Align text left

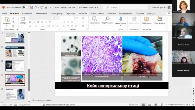point(64,26)
